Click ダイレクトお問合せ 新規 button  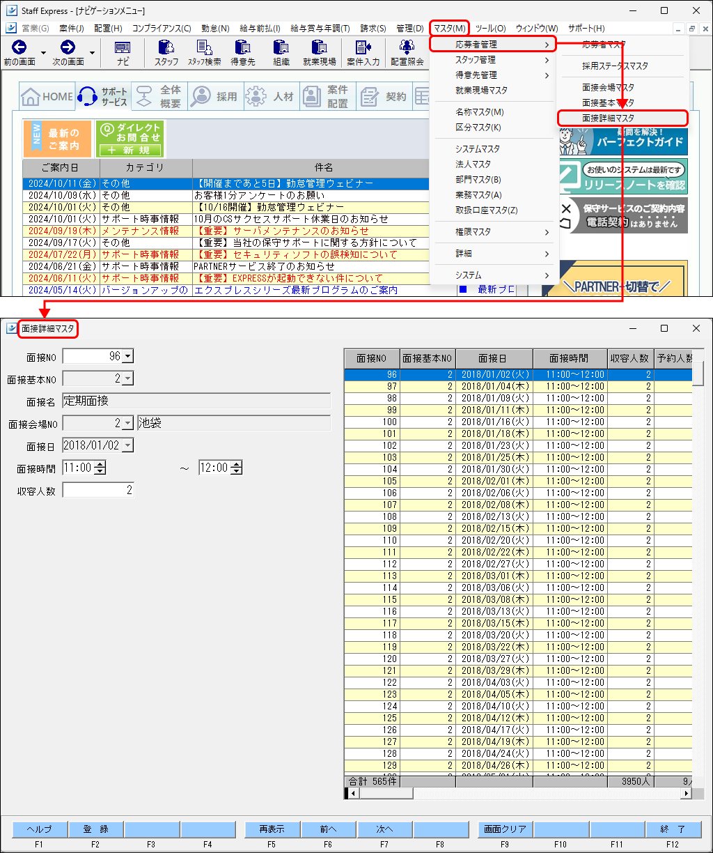(130, 139)
